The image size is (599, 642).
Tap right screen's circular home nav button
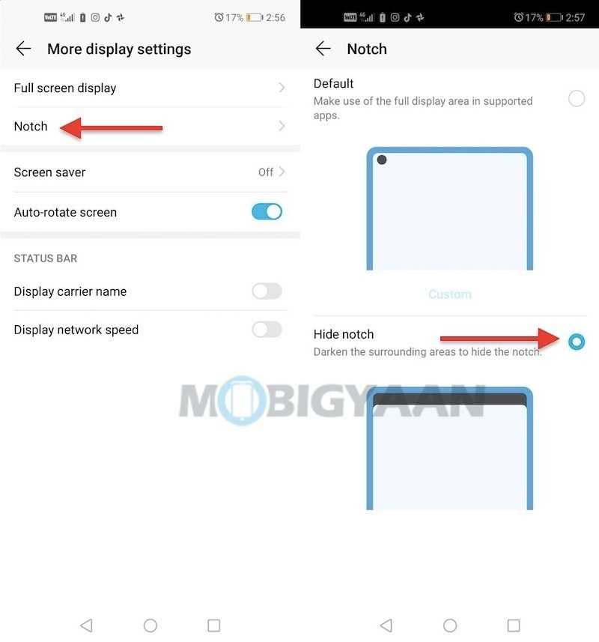point(450,626)
